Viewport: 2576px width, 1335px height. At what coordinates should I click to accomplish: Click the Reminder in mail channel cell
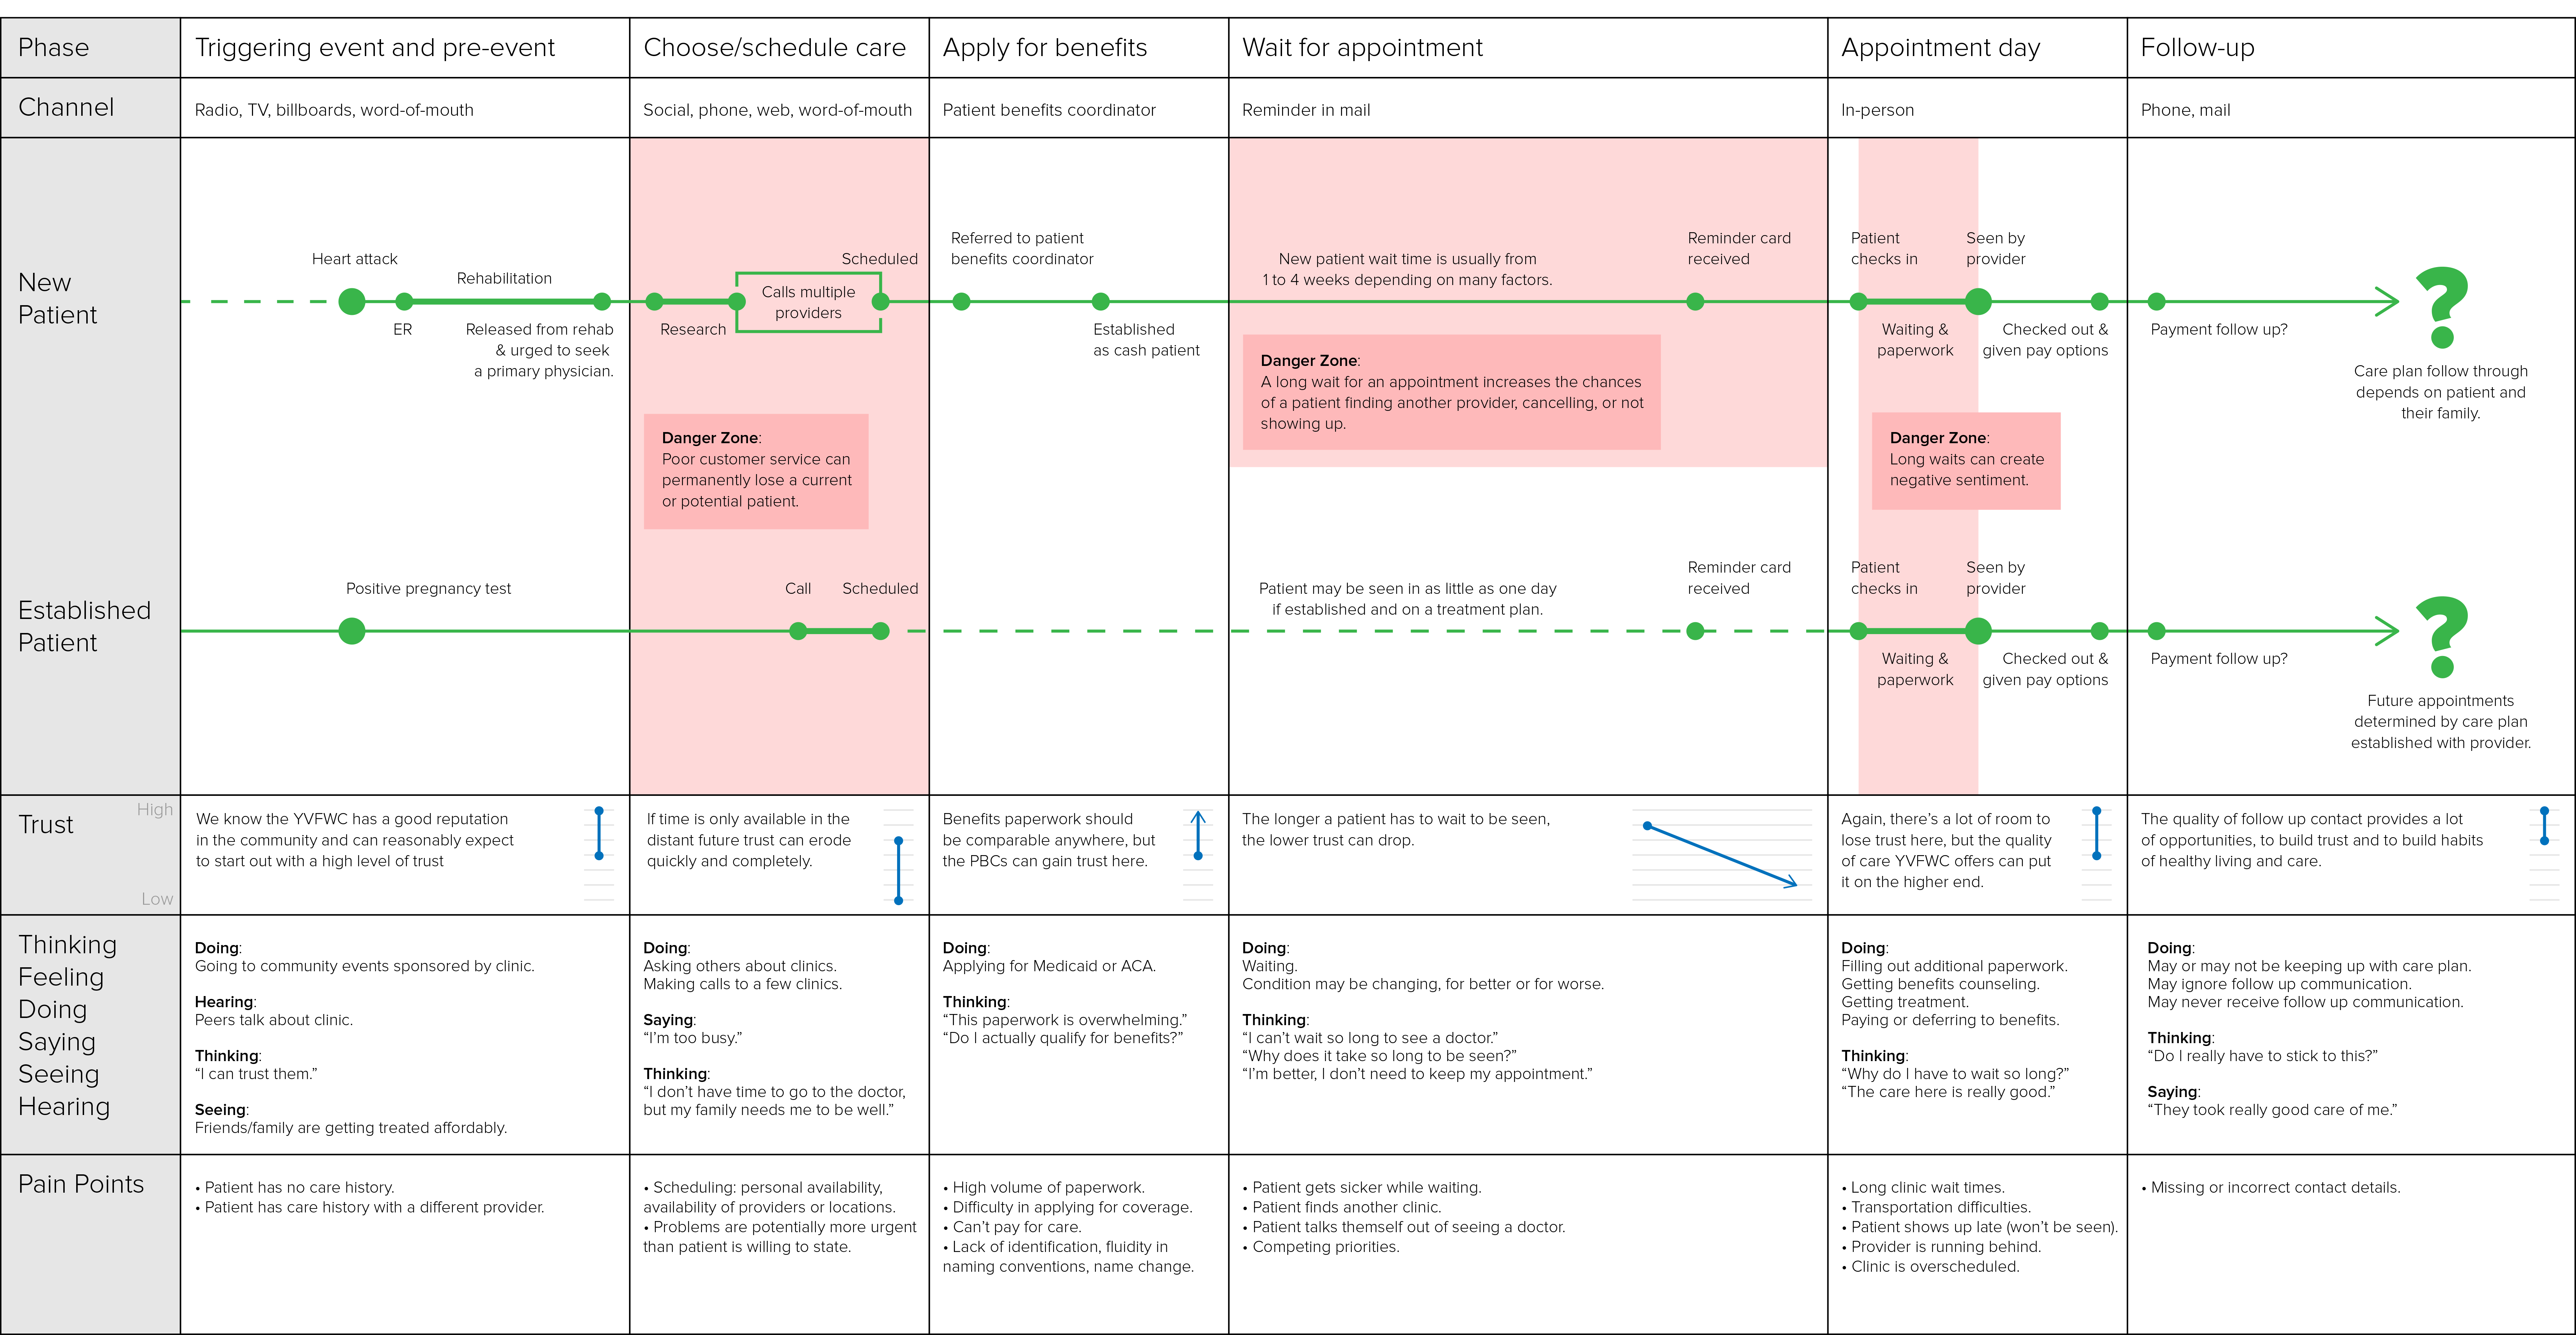click(1306, 110)
